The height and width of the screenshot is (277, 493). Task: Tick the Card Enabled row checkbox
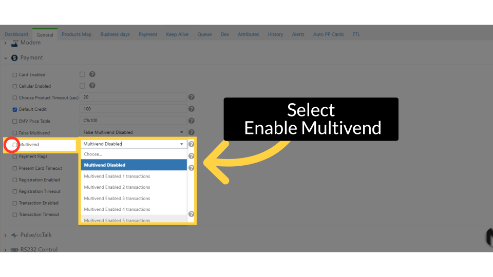pos(14,75)
